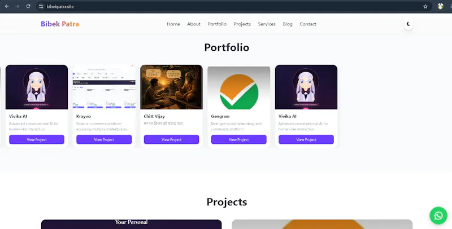452x229 pixels.
Task: View Project for Vivika AI beside Gengram
Action: (x=306, y=139)
